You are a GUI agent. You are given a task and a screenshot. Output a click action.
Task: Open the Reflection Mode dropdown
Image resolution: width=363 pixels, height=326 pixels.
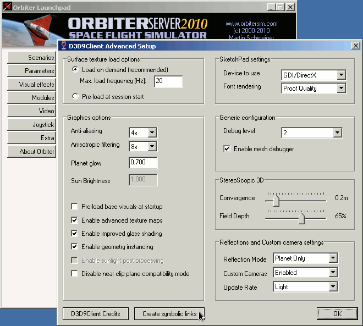(x=333, y=258)
